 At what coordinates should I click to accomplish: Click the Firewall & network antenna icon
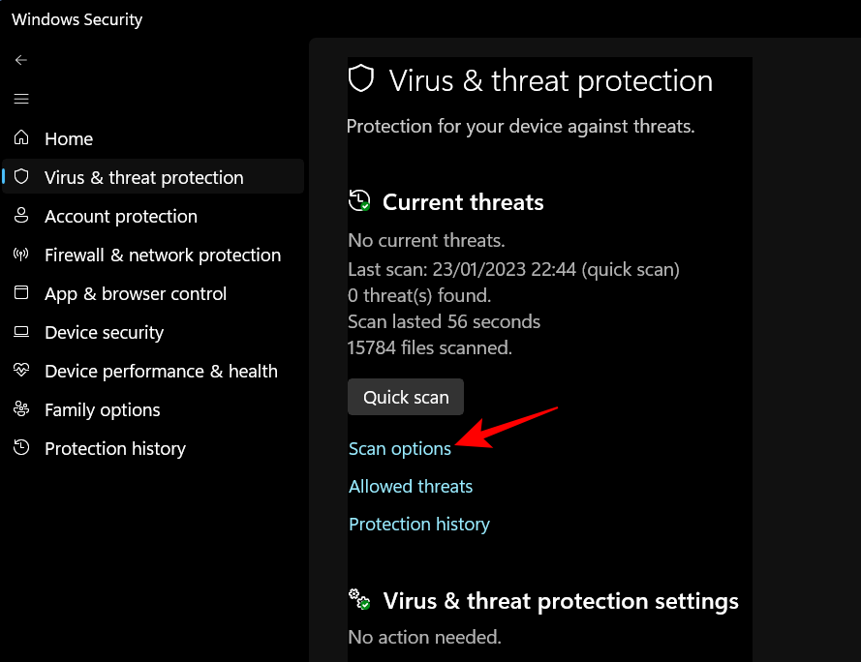21,255
